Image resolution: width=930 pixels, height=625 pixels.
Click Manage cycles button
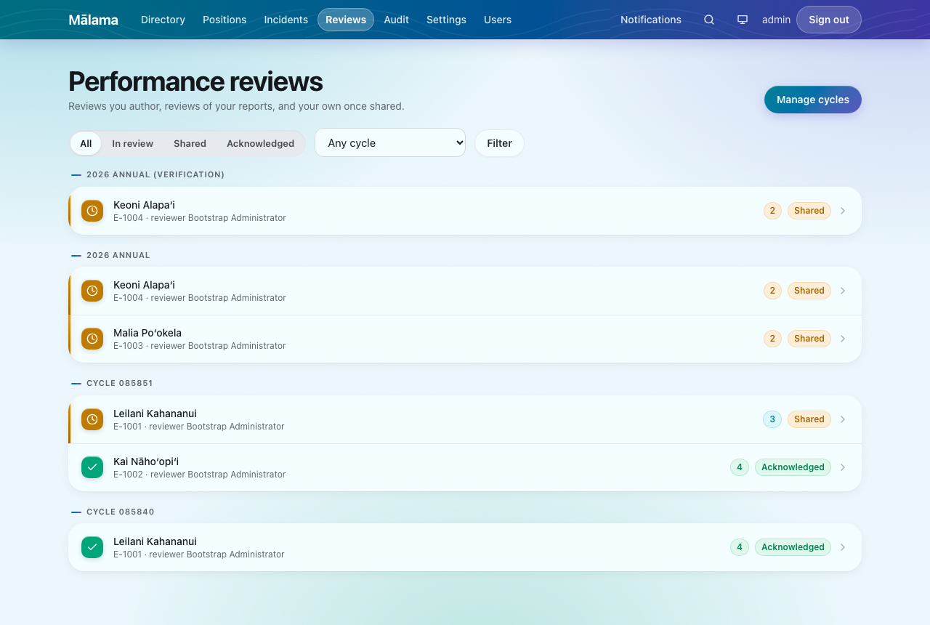click(813, 100)
